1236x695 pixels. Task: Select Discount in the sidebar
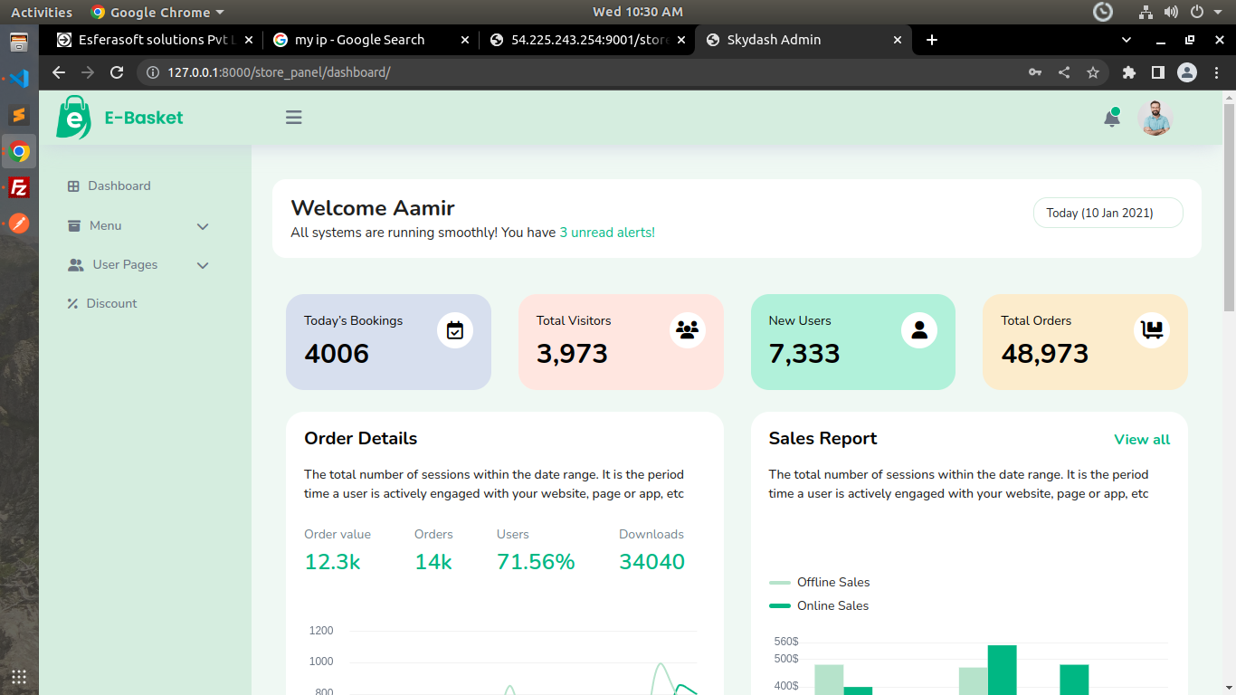111,303
